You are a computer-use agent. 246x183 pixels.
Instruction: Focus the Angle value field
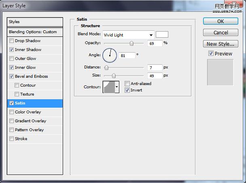tap(127, 55)
